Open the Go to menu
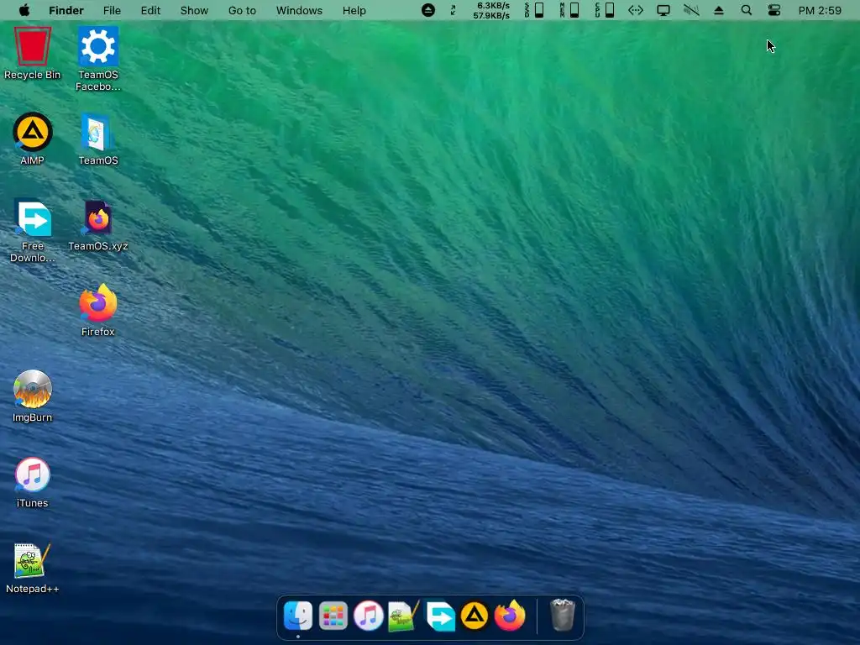The image size is (860, 645). pyautogui.click(x=242, y=10)
